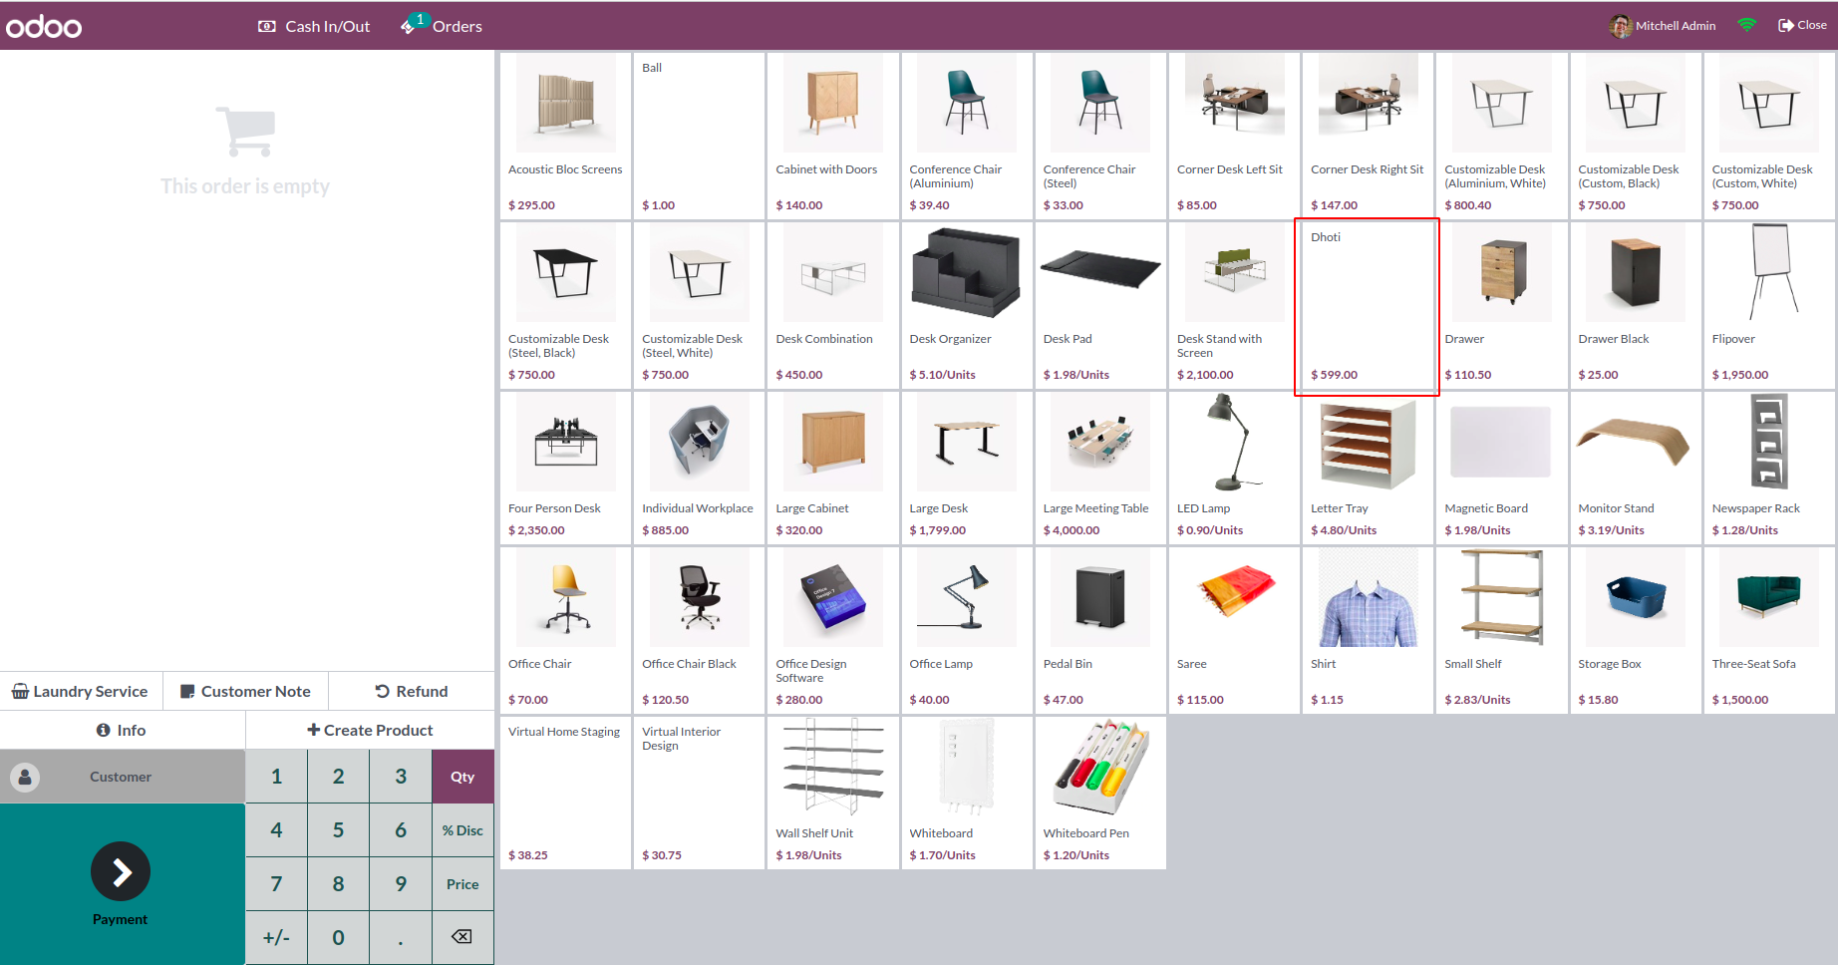Click the Odoo logo
1838x965 pixels.
point(44,26)
